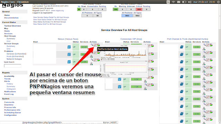Image resolution: width=221 pixels, height=124 pixels.
Task: Click blue host icon on Conexiones VIP 5 OK row
Action: (x=119, y=79)
